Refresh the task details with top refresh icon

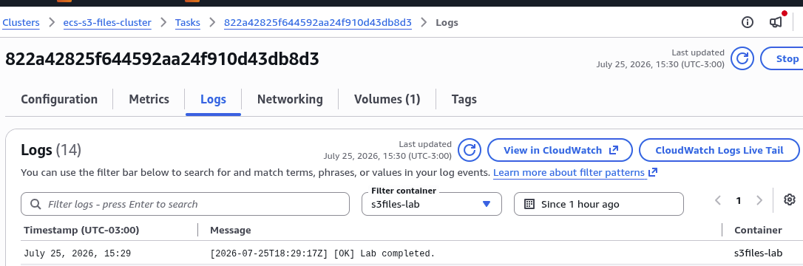click(742, 58)
